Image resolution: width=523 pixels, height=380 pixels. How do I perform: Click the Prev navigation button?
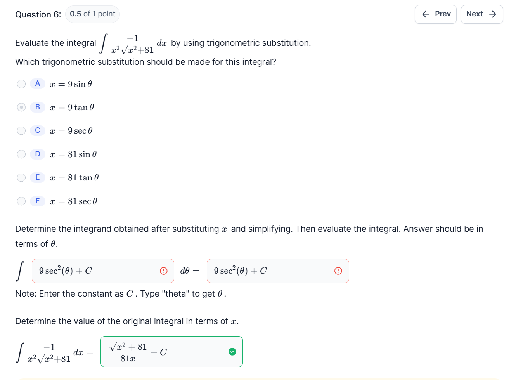[x=435, y=14]
